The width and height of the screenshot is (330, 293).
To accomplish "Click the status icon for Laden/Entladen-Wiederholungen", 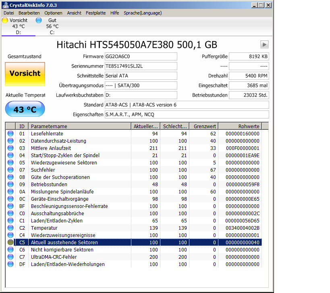I will tap(10, 264).
